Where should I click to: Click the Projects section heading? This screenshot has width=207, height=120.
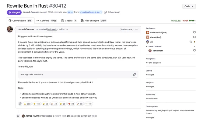point(150,82)
